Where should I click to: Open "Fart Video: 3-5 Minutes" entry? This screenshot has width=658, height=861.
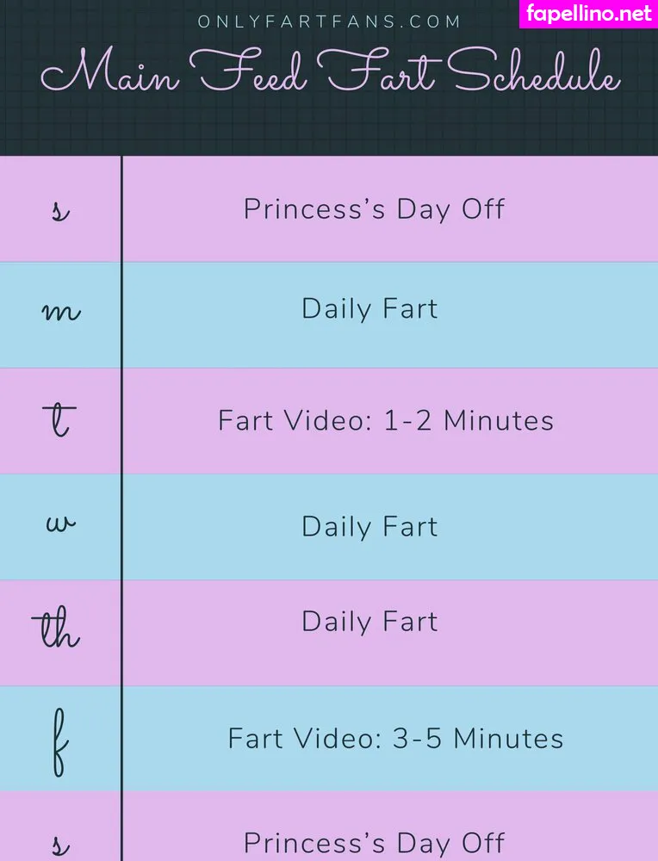(395, 739)
